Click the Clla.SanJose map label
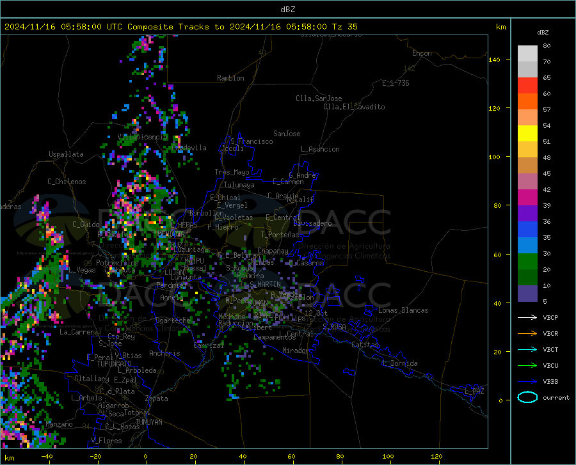This screenshot has height=465, width=576. [x=319, y=99]
